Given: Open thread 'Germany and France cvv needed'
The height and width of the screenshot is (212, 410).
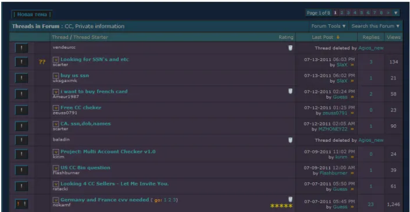Looking at the screenshot, I should pos(105,200).
